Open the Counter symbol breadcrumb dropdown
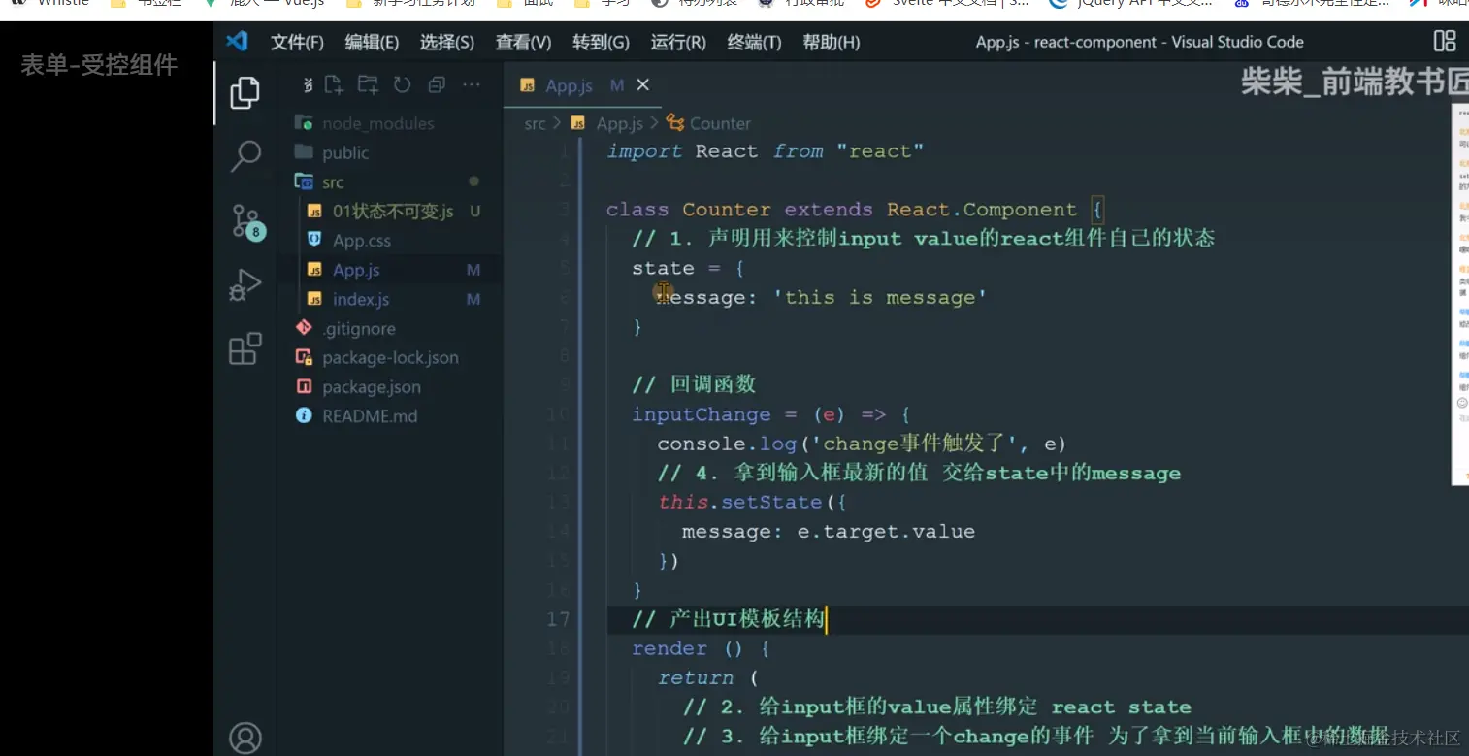This screenshot has height=756, width=1469. point(720,123)
